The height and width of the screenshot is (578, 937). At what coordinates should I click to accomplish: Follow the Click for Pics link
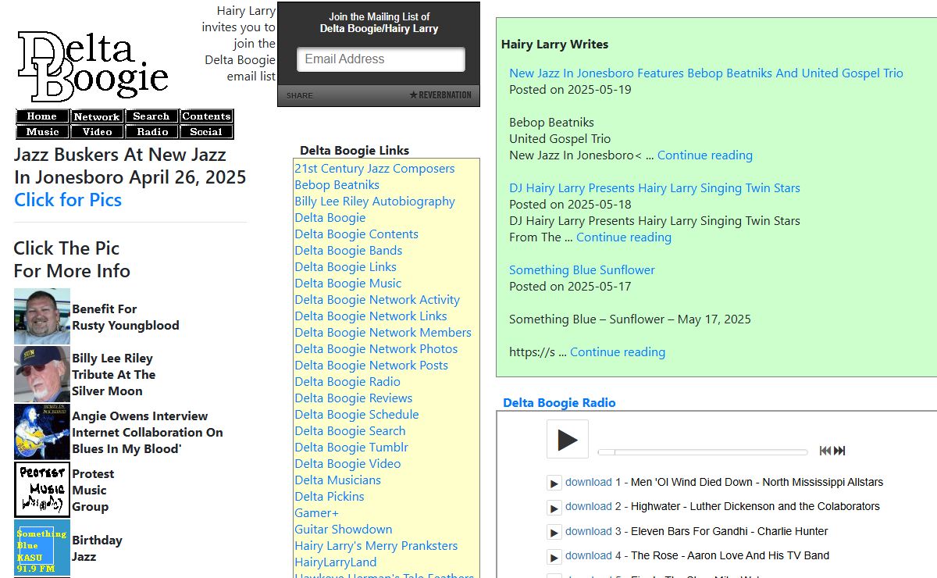(x=68, y=200)
